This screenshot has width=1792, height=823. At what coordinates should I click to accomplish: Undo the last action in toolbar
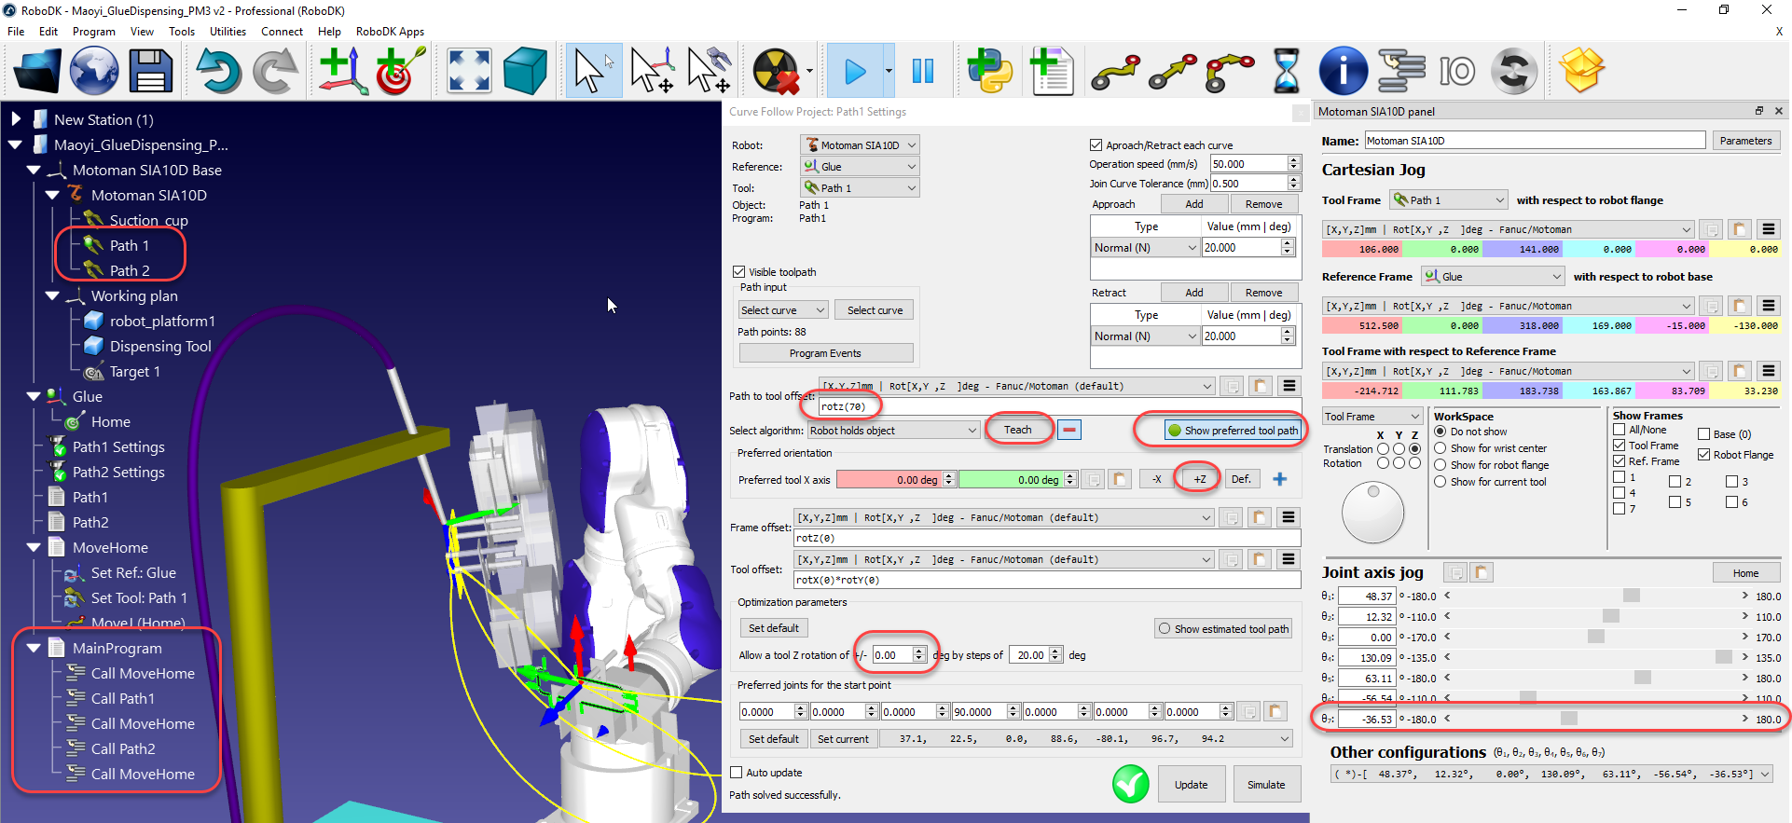218,71
